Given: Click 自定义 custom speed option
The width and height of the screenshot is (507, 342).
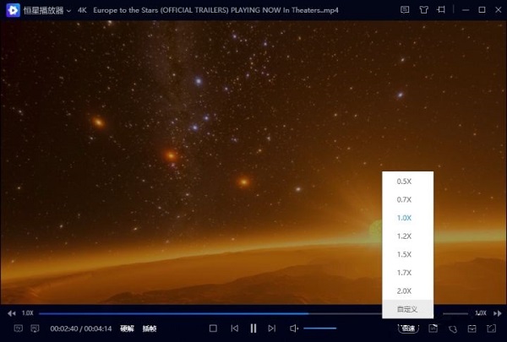Looking at the screenshot, I should [408, 310].
